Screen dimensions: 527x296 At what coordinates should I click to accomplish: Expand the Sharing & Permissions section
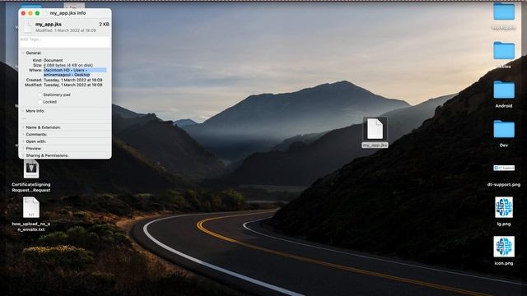click(23, 155)
